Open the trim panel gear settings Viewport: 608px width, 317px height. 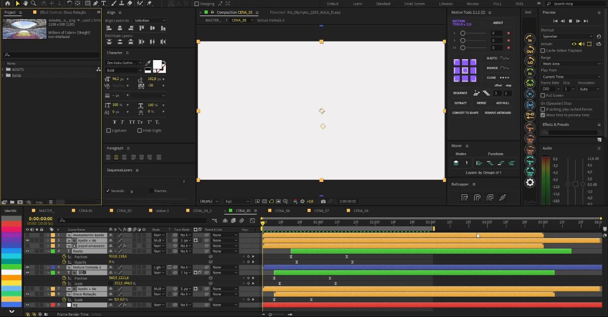pyautogui.click(x=530, y=182)
